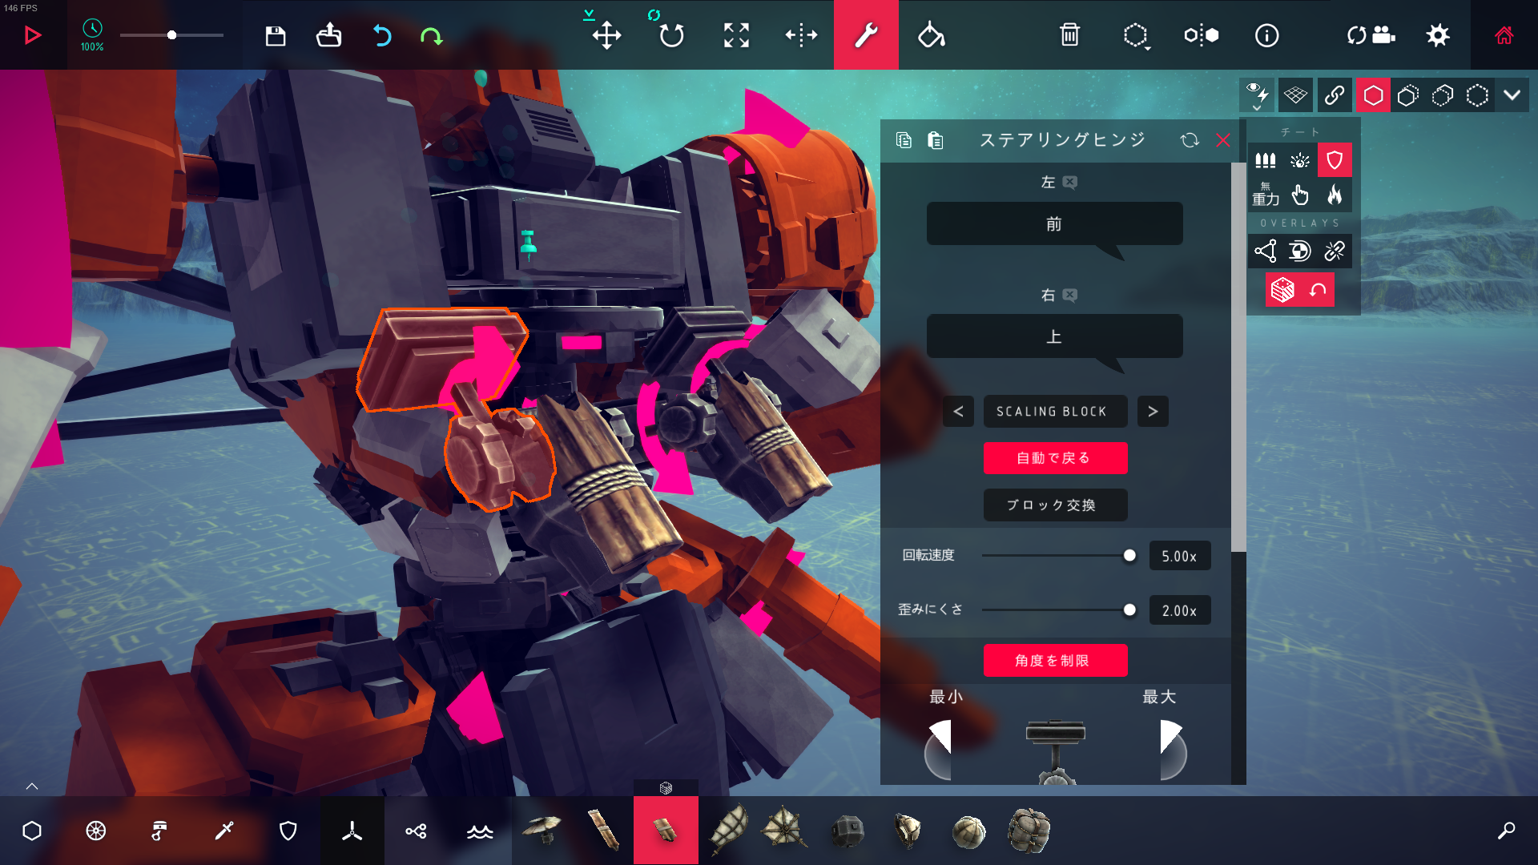Image resolution: width=1538 pixels, height=865 pixels.
Task: Click the 前 key binding for 左
Action: point(1054,224)
